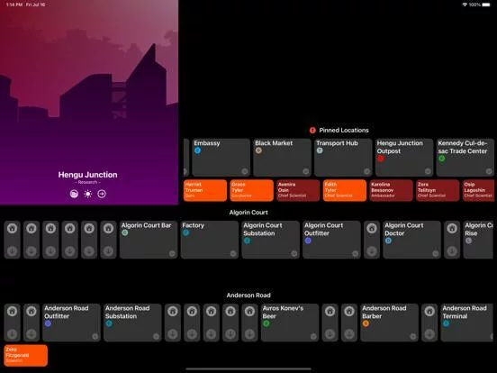This screenshot has width=497, height=373.
Task: Expand the Algorin Court Outfitter card corner chevron
Action: 355,254
